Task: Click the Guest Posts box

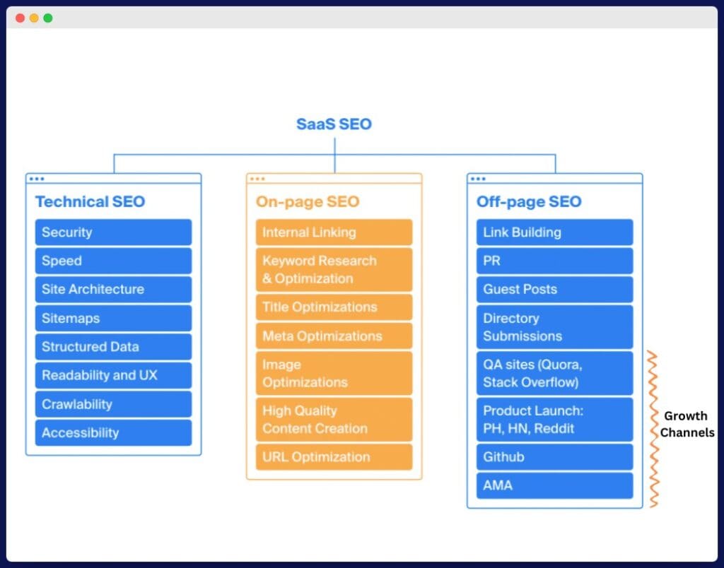Action: point(554,289)
